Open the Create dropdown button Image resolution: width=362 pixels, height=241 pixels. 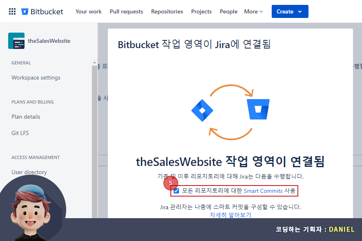(x=290, y=11)
